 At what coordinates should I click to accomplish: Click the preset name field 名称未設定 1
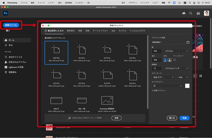click(x=168, y=42)
